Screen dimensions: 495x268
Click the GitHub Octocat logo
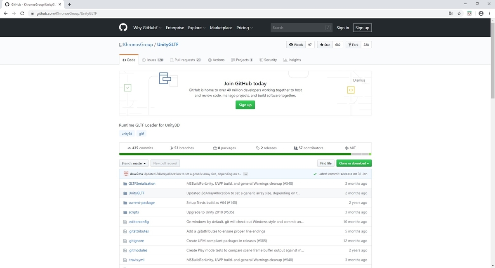click(123, 28)
